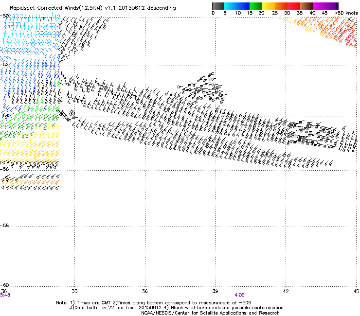Click the 'Data buffer is 22 hrs' note line
This screenshot has width=360, height=316.
pos(176,308)
